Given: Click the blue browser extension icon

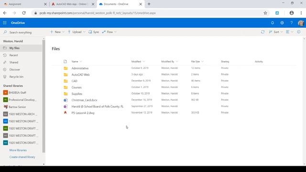Looking at the screenshot, I should pyautogui.click(x=277, y=13).
